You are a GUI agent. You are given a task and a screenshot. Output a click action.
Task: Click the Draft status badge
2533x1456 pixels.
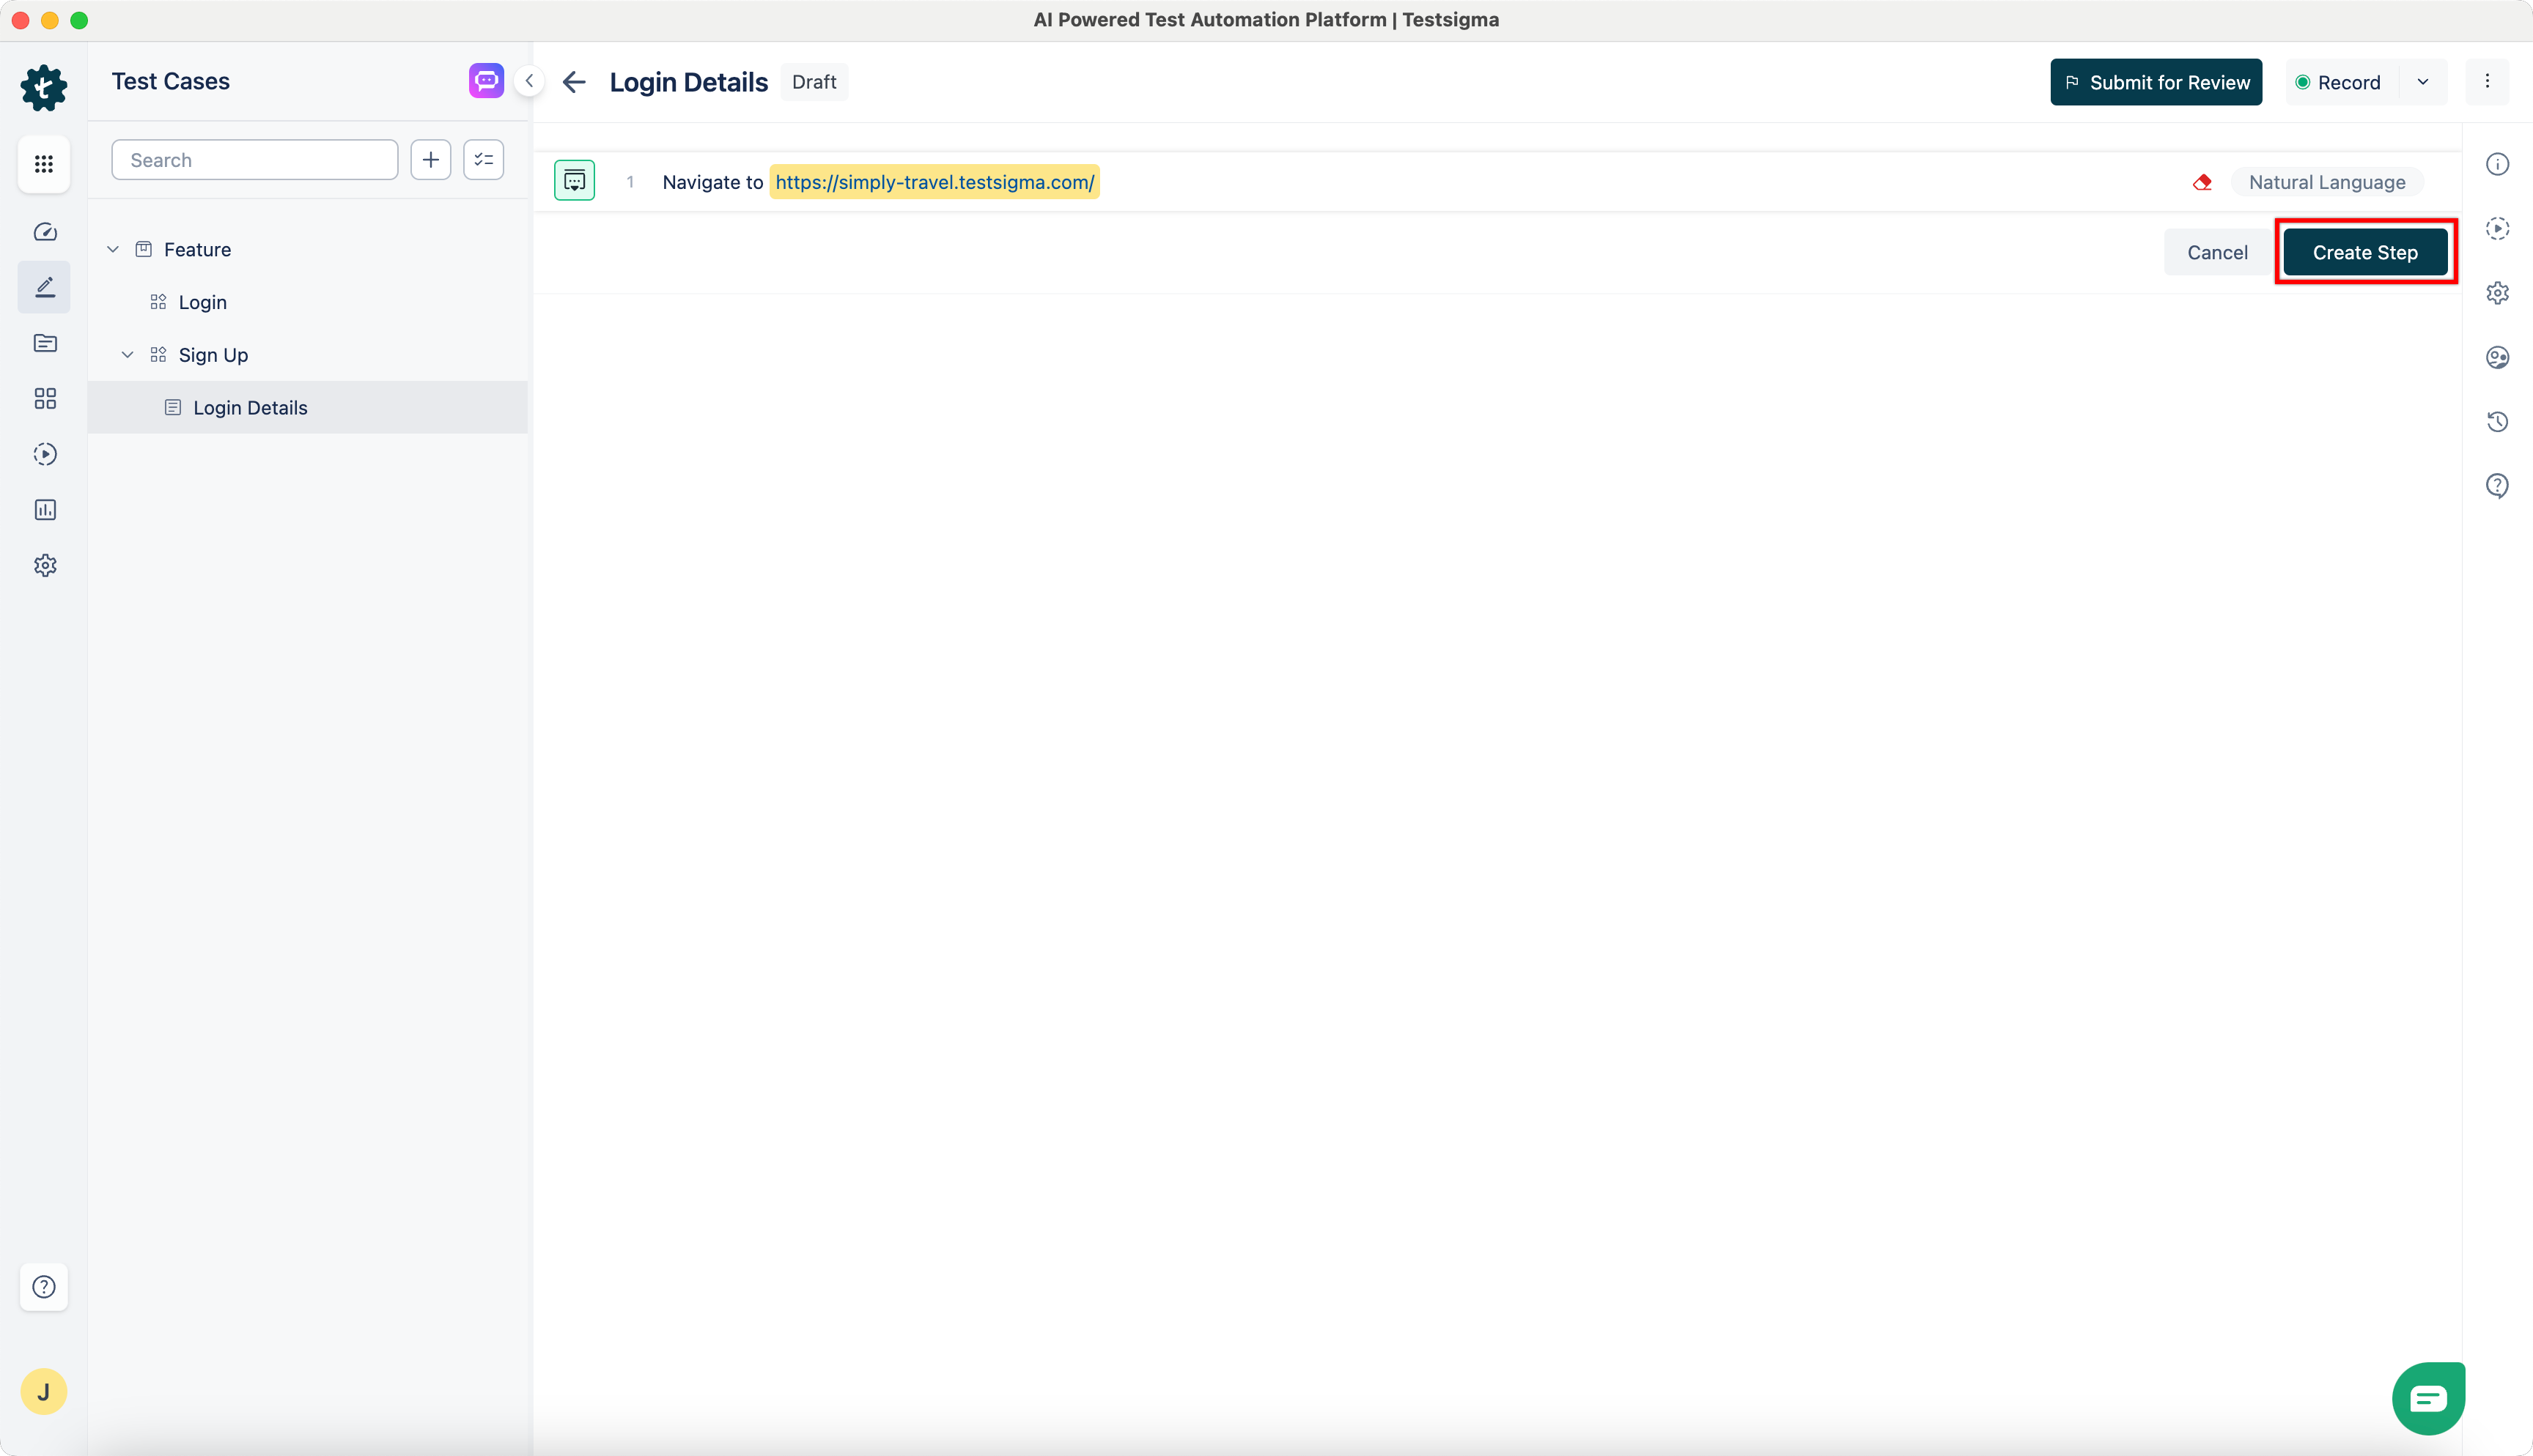point(814,82)
